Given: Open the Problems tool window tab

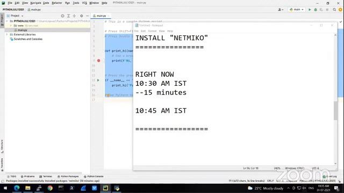Looking at the screenshot, I should pos(27,176).
